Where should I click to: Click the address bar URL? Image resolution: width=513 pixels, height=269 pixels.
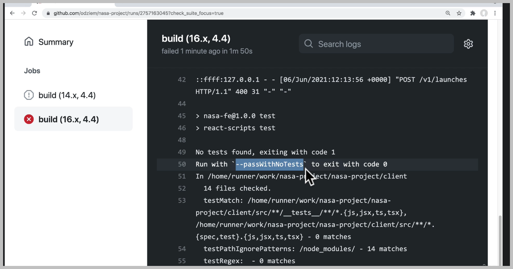click(x=138, y=13)
